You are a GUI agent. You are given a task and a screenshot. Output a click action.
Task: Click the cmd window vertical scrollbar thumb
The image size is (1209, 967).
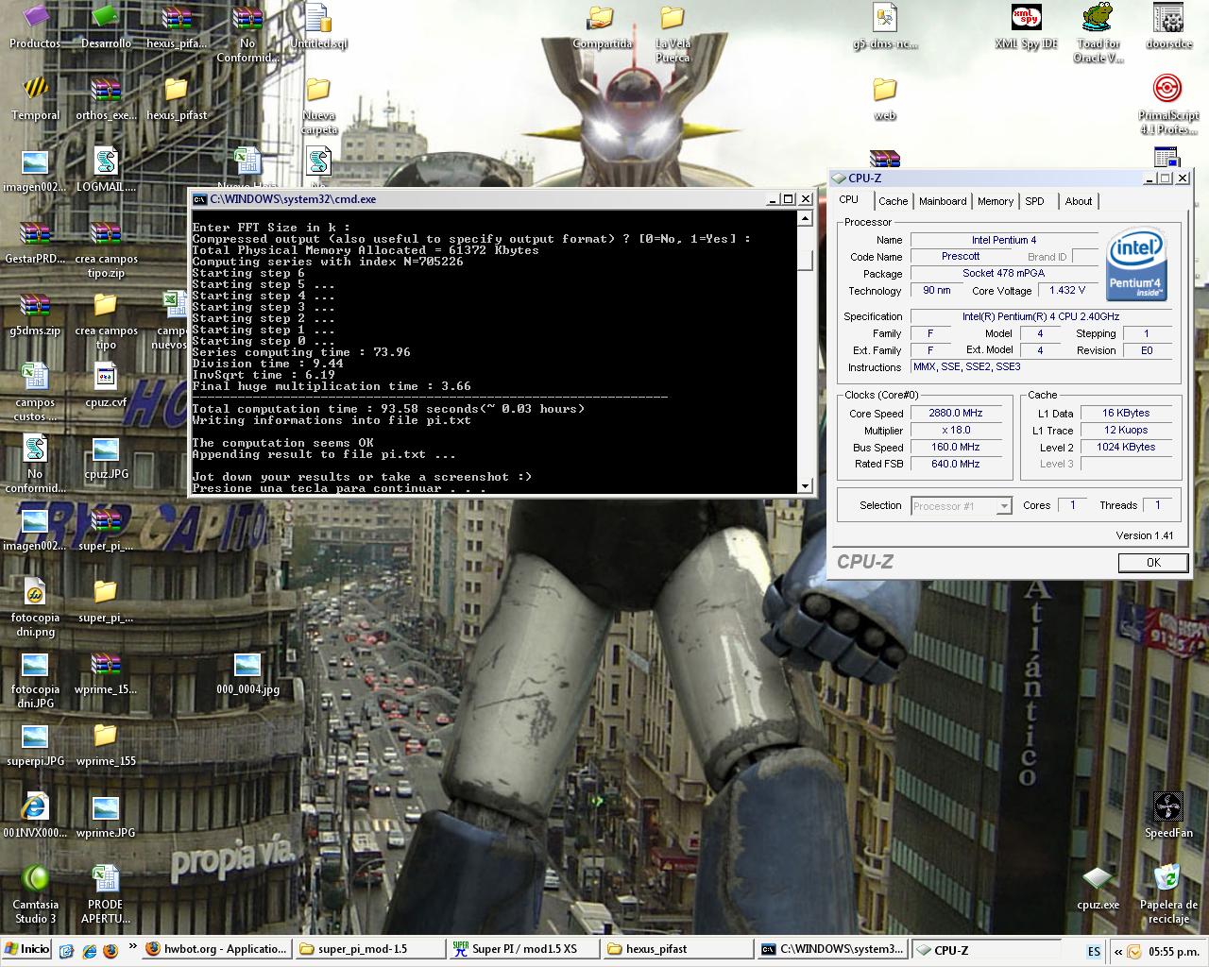[x=805, y=261]
